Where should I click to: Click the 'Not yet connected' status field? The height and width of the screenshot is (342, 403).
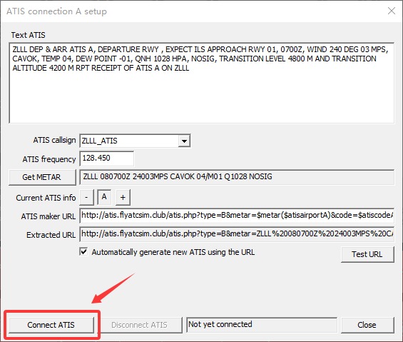(262, 325)
